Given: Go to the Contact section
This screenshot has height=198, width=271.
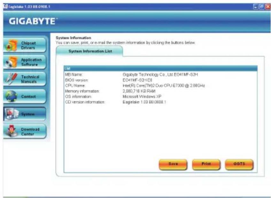Looking at the screenshot, I should point(25,96).
